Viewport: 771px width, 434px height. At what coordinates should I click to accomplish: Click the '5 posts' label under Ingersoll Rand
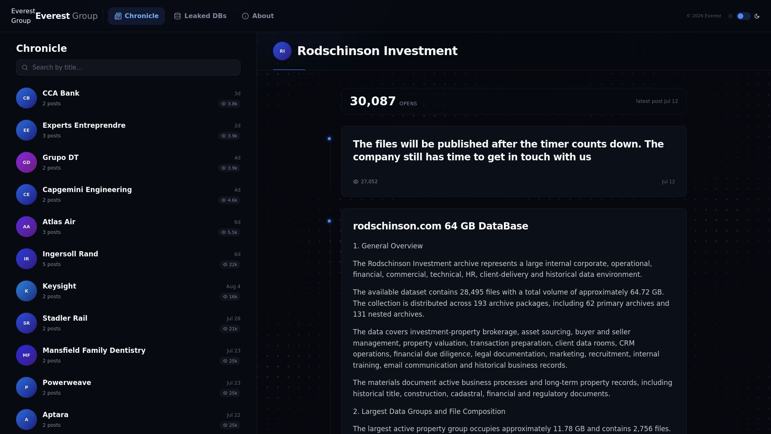51,264
